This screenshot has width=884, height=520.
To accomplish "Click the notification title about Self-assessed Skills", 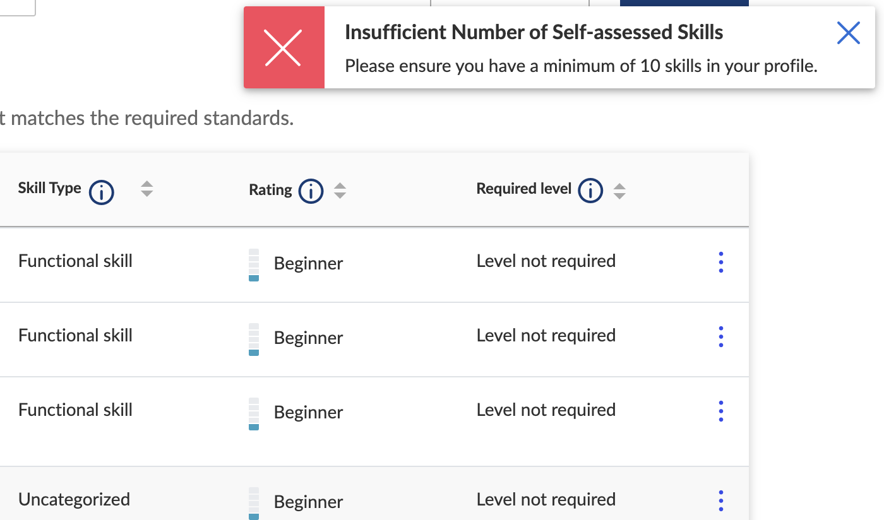I will pyautogui.click(x=534, y=33).
